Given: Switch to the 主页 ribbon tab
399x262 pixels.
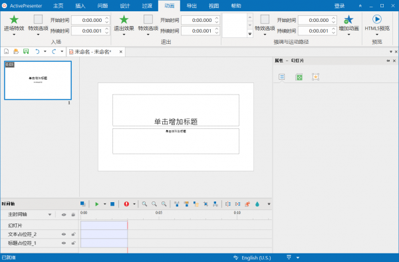Looking at the screenshot, I should point(58,5).
